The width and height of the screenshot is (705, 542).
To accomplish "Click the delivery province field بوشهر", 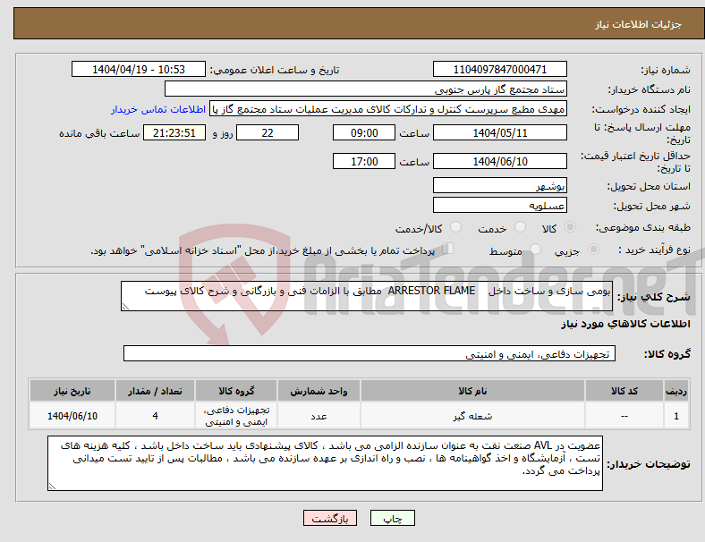I will click(499, 185).
